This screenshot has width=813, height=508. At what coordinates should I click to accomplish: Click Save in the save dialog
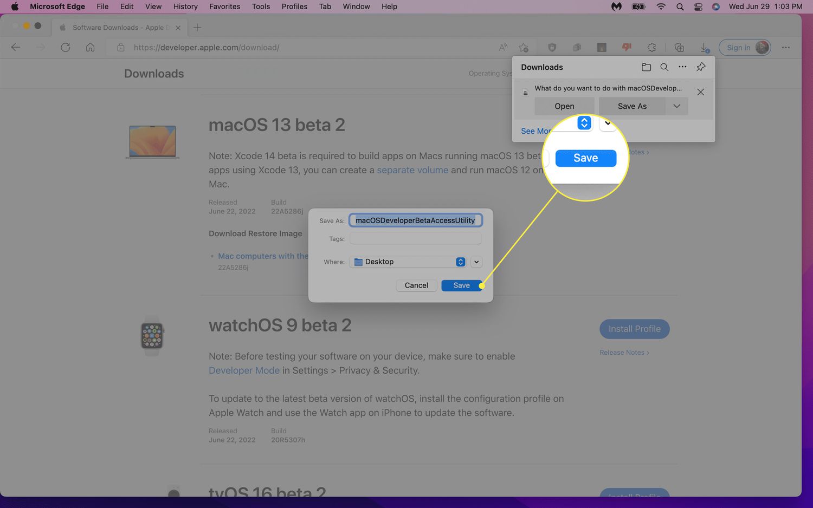tap(462, 285)
